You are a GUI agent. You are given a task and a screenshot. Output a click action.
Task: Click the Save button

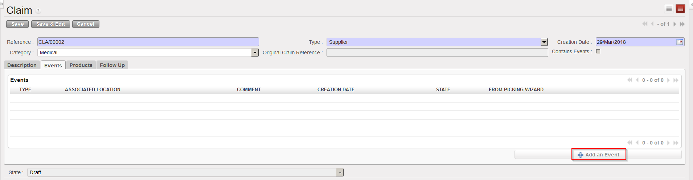17,24
